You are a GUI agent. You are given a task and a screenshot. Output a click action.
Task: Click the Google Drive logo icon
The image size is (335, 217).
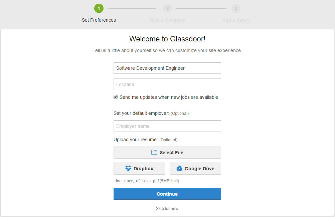click(x=179, y=169)
